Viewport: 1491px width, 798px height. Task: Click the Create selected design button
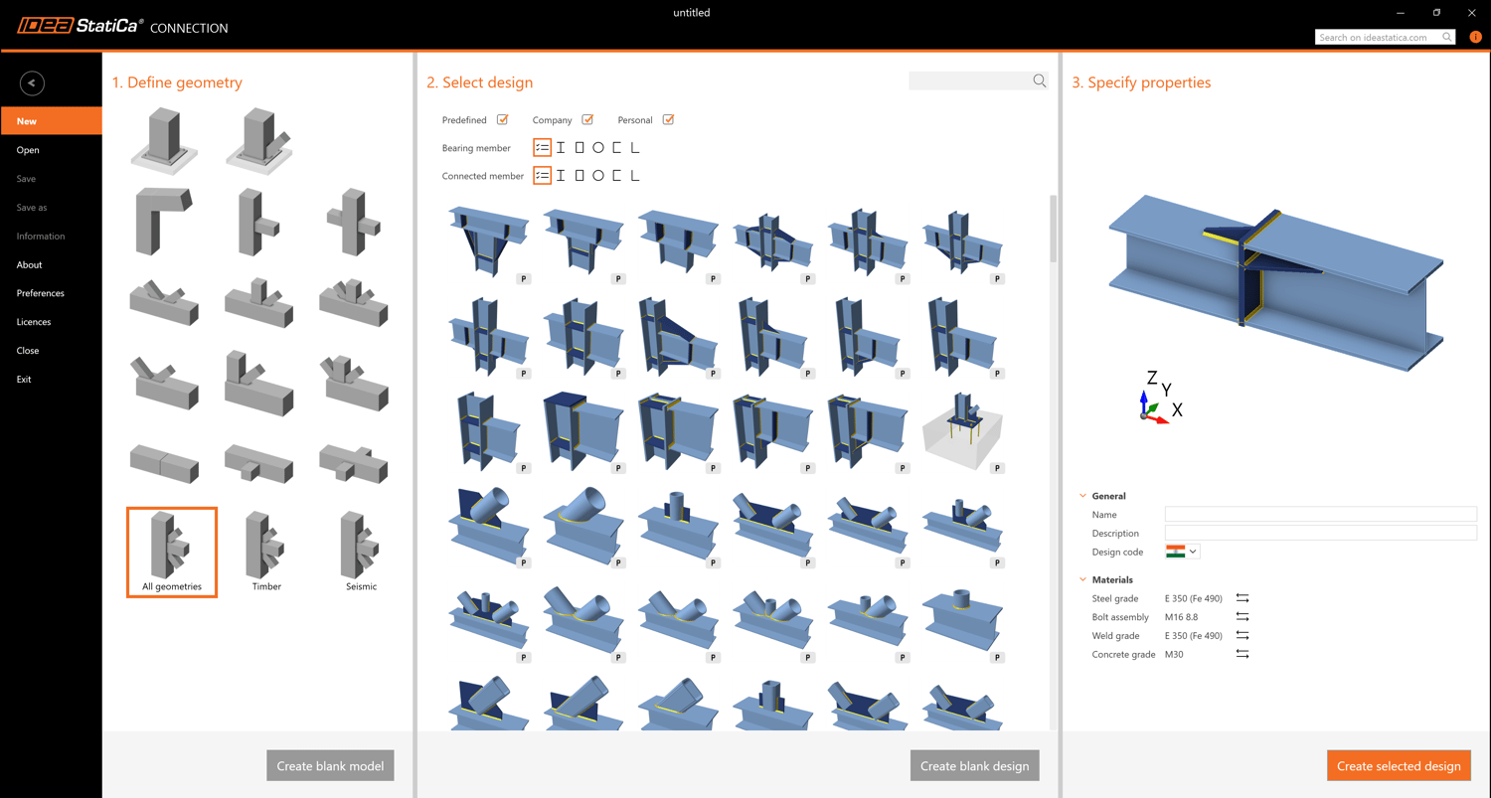coord(1399,766)
